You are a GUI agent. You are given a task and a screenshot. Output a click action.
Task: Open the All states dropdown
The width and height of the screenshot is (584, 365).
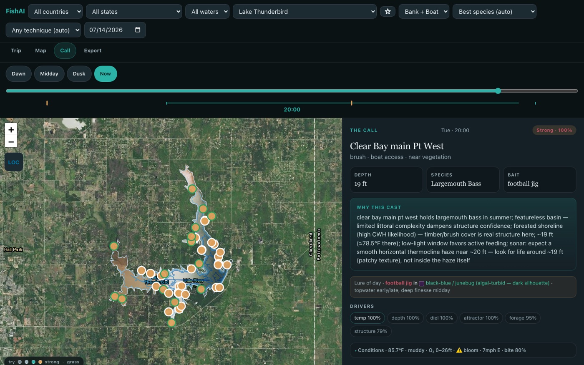pyautogui.click(x=134, y=12)
